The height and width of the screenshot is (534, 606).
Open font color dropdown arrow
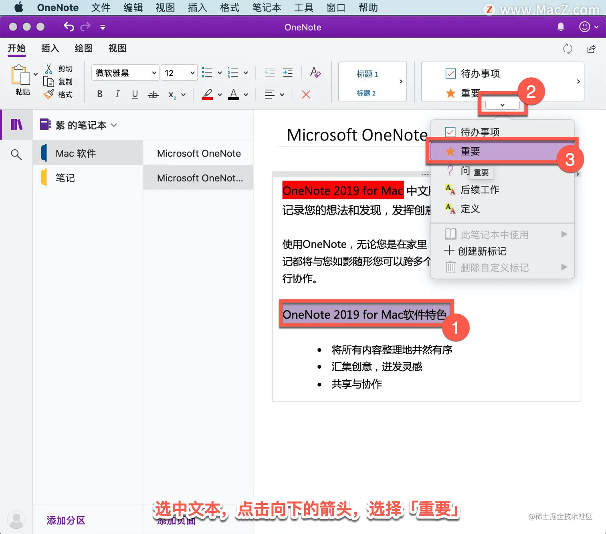click(246, 95)
